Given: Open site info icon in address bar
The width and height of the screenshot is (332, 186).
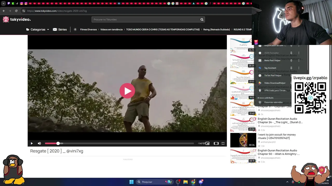Looking at the screenshot, I should pyautogui.click(x=24, y=11).
